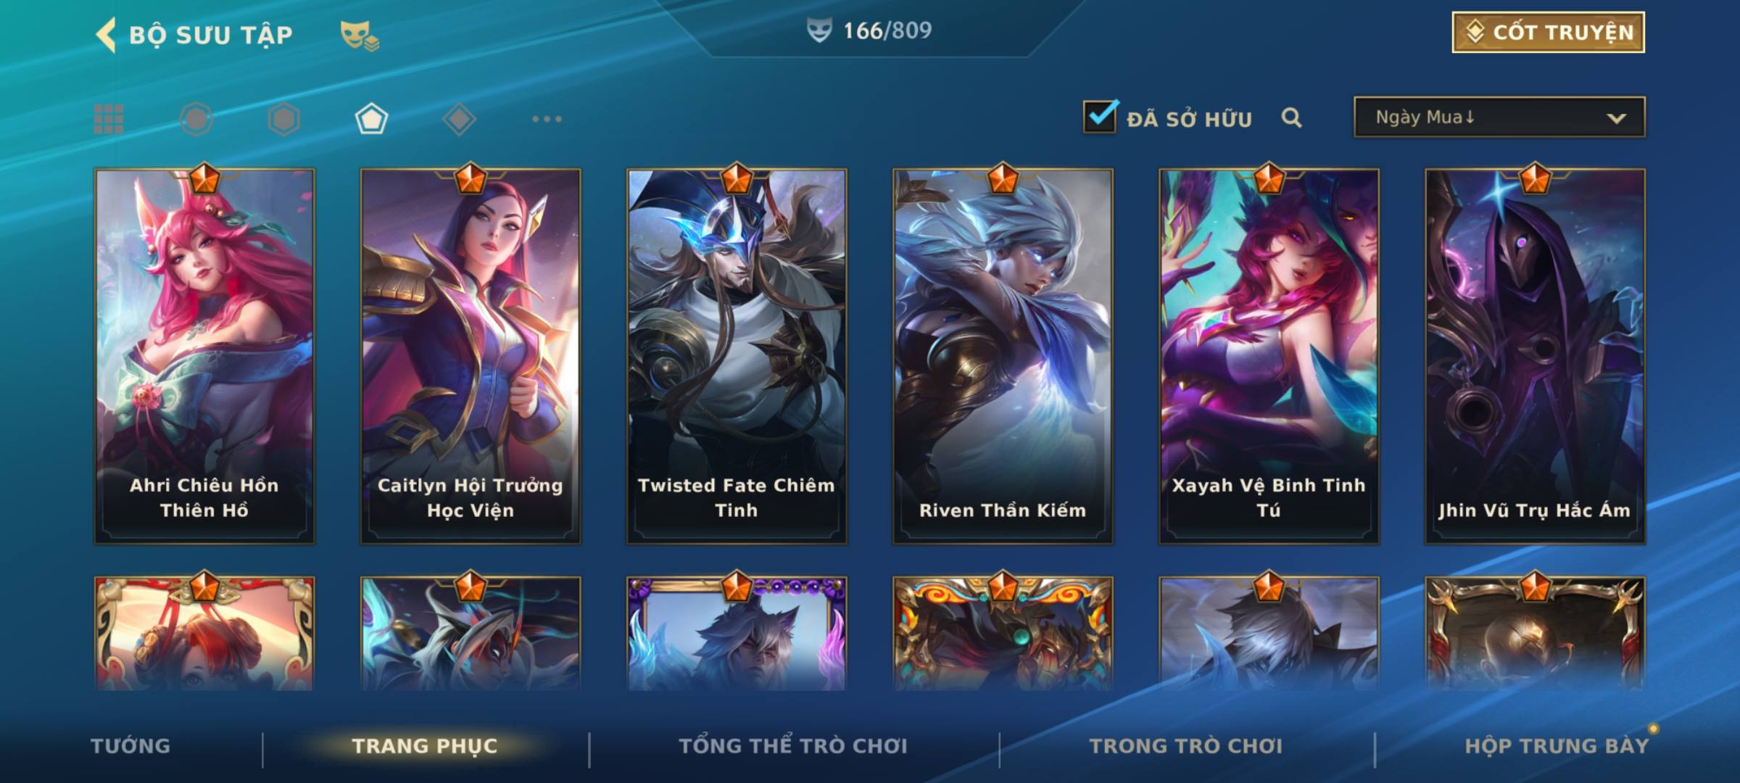
Task: Click the magnifier search icon
Action: 1291,117
